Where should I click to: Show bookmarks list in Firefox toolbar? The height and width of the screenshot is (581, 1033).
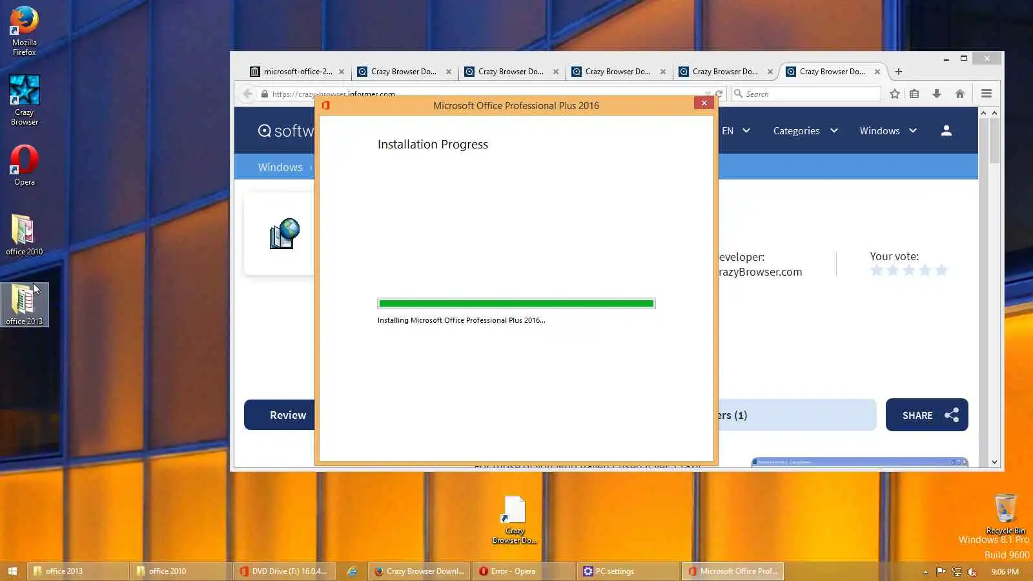pyautogui.click(x=914, y=94)
